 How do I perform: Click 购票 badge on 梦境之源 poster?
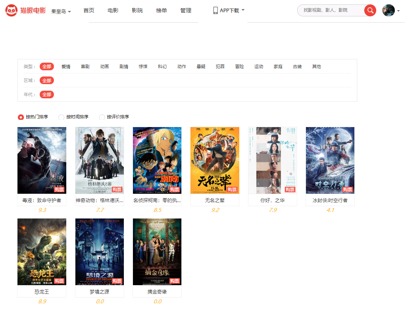coord(117,281)
